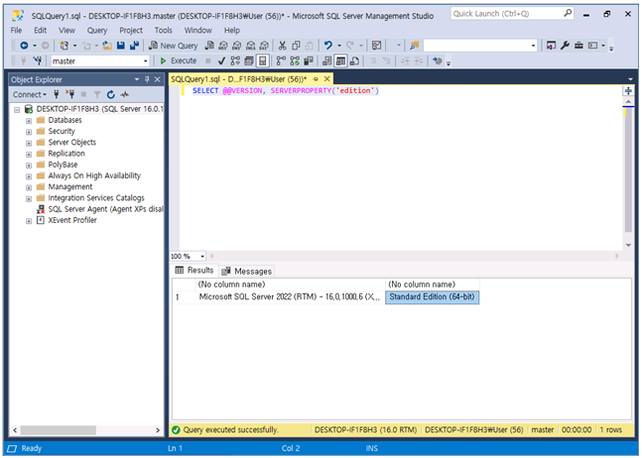Image resolution: width=642 pixels, height=458 pixels.
Task: Save the query with the single floppy icon
Action: (x=121, y=46)
